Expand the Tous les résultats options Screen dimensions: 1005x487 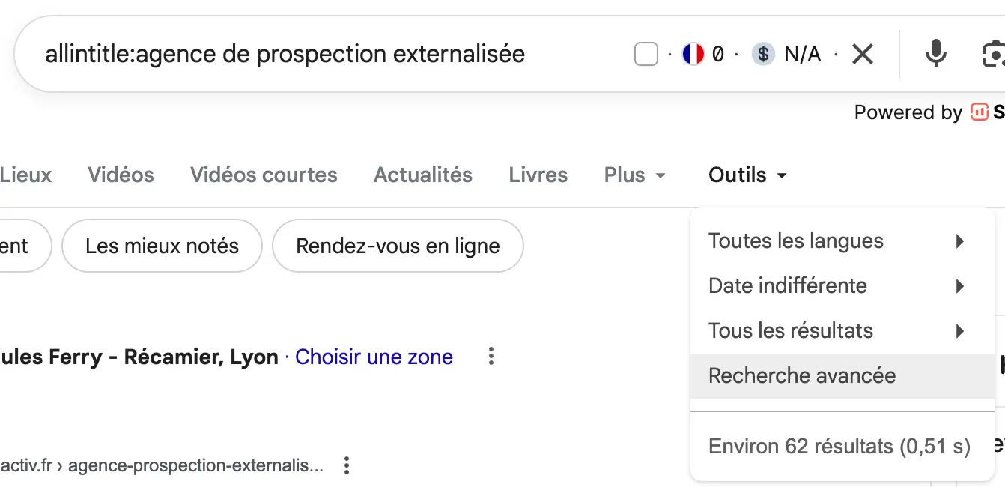[x=790, y=330]
